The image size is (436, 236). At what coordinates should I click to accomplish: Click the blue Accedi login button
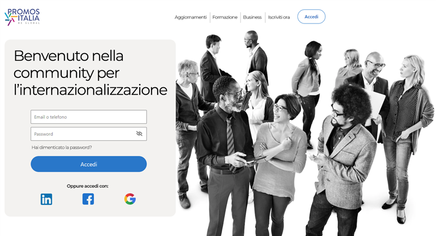pyautogui.click(x=89, y=164)
